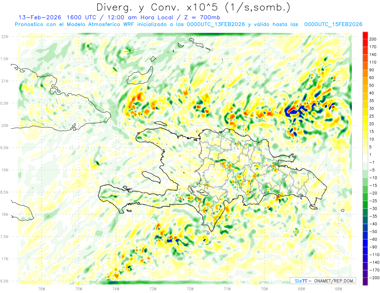Click the '18N' latitude label
The width and height of the screenshot is (380, 293).
(5, 215)
